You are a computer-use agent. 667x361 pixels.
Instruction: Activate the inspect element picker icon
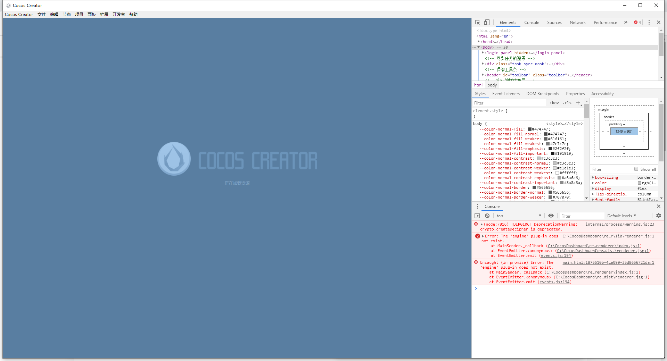(x=478, y=22)
